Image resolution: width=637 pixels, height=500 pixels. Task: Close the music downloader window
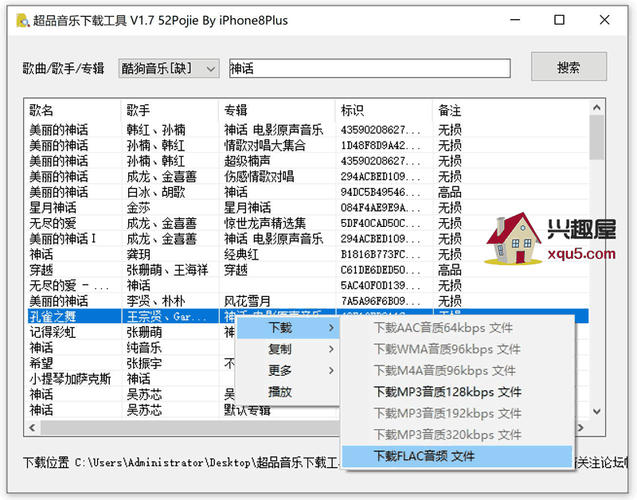tap(604, 20)
